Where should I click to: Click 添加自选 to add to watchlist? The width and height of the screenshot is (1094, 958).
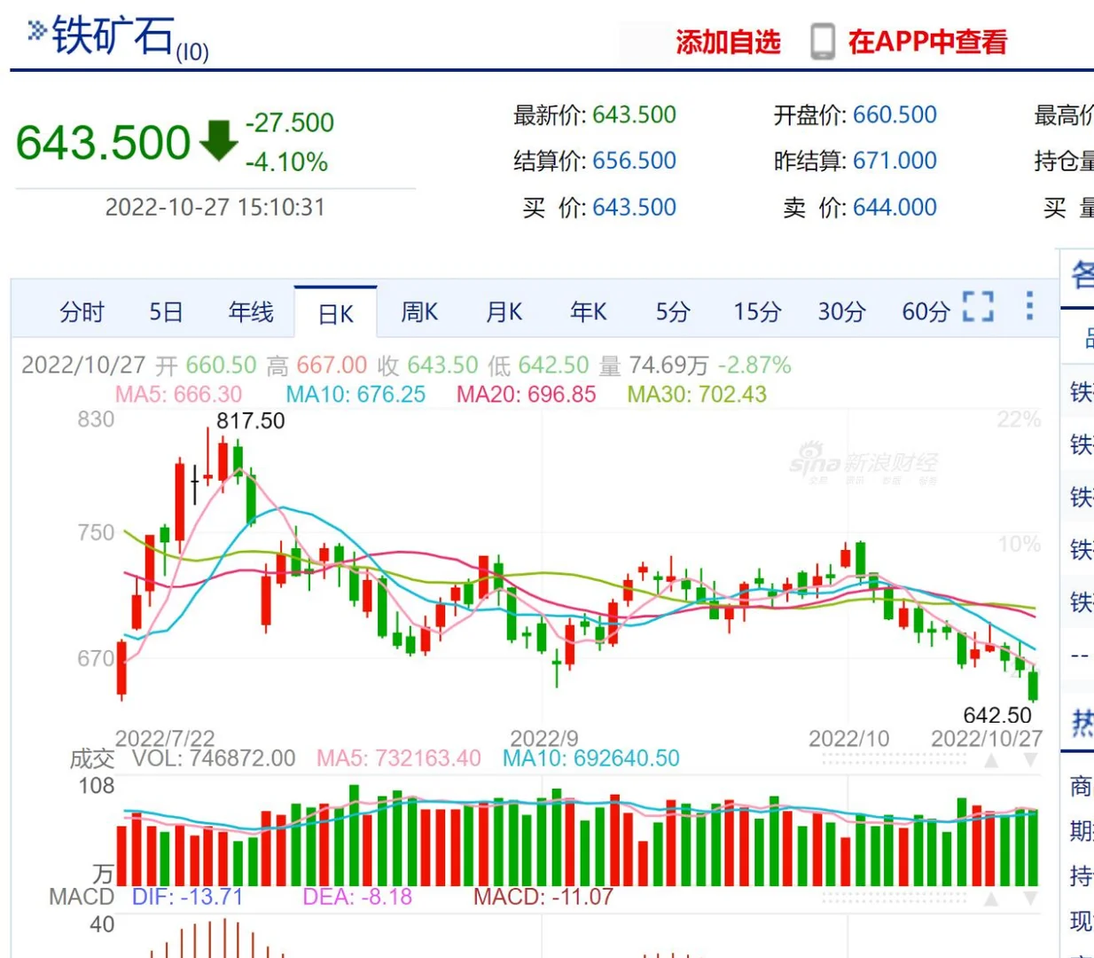pos(729,41)
